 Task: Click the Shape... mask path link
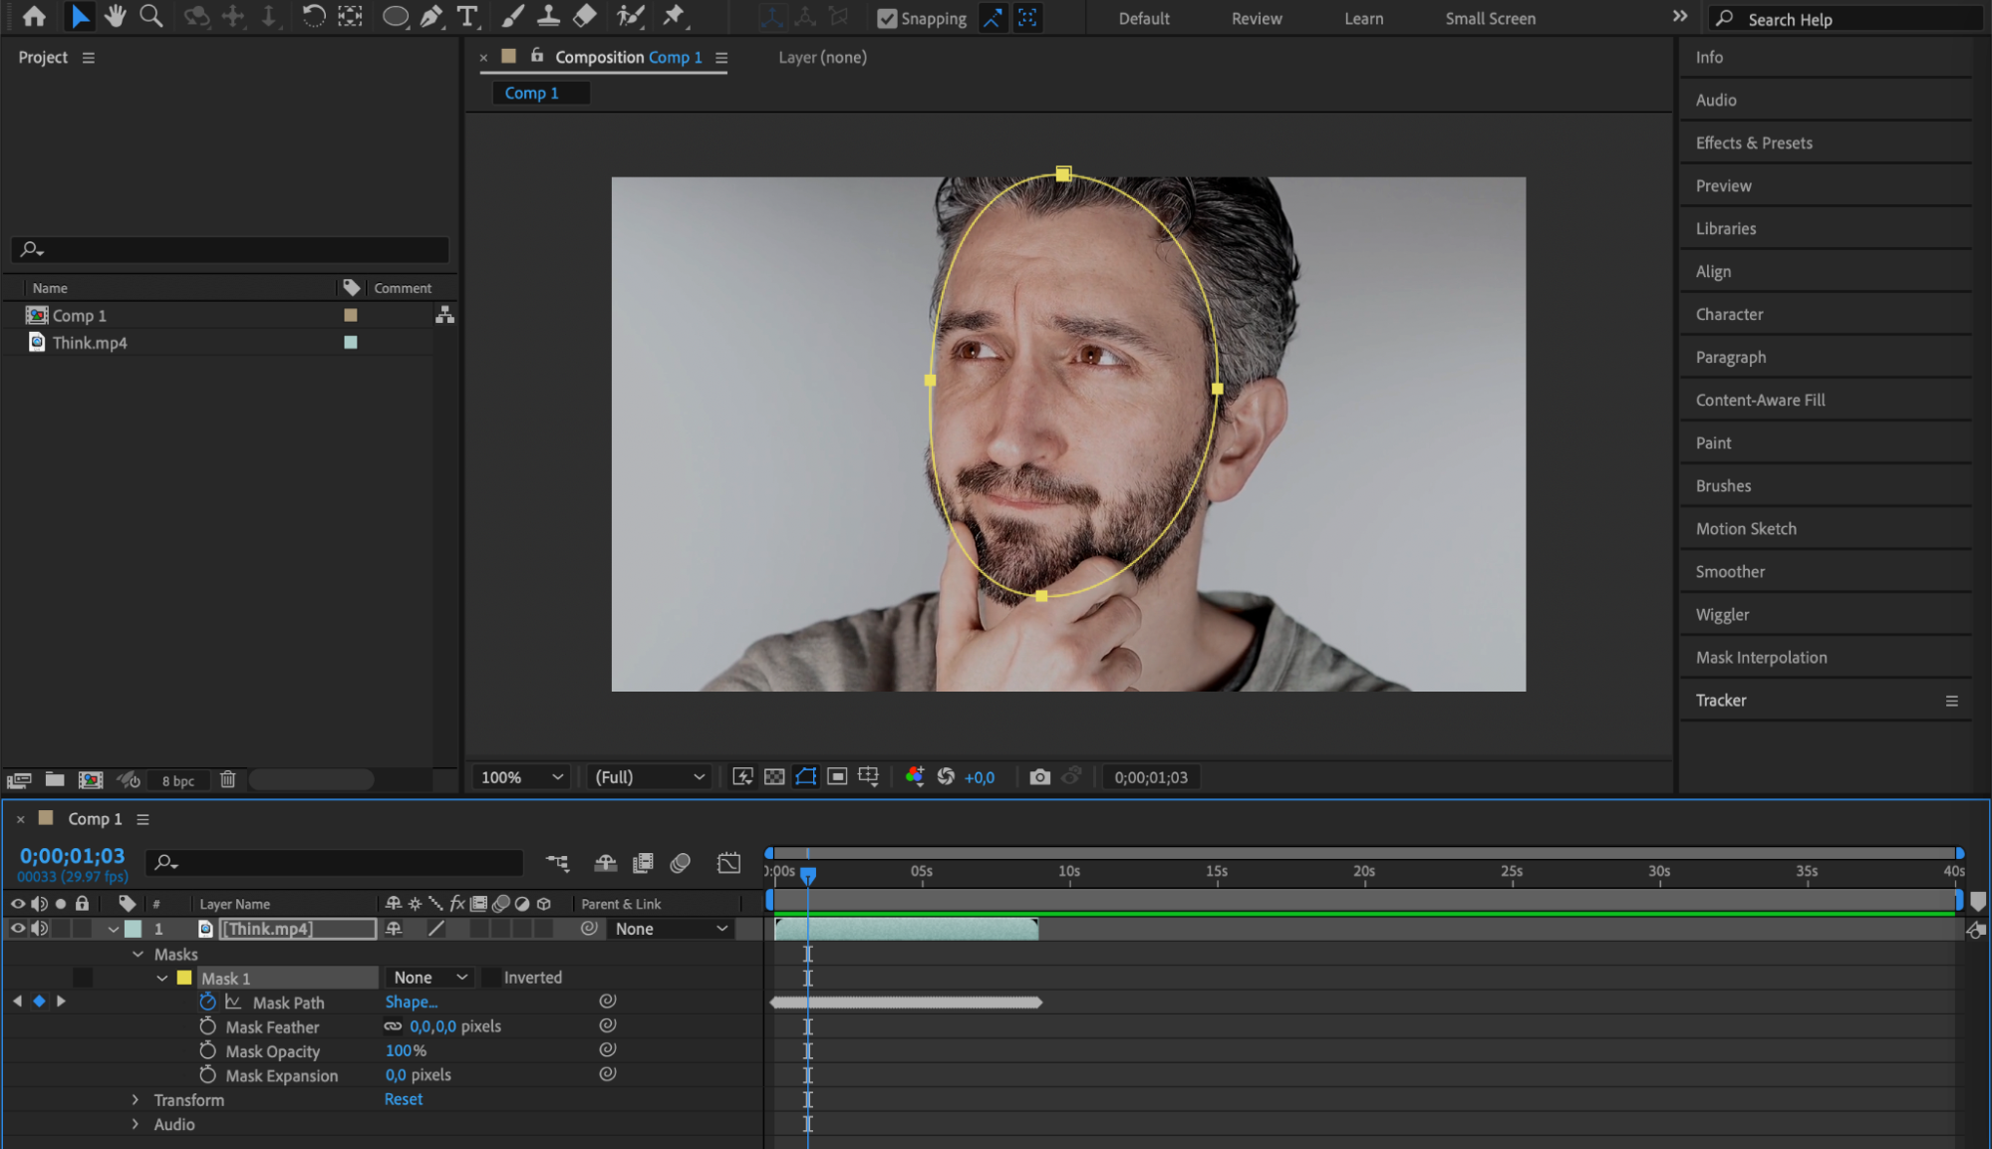tap(411, 1002)
